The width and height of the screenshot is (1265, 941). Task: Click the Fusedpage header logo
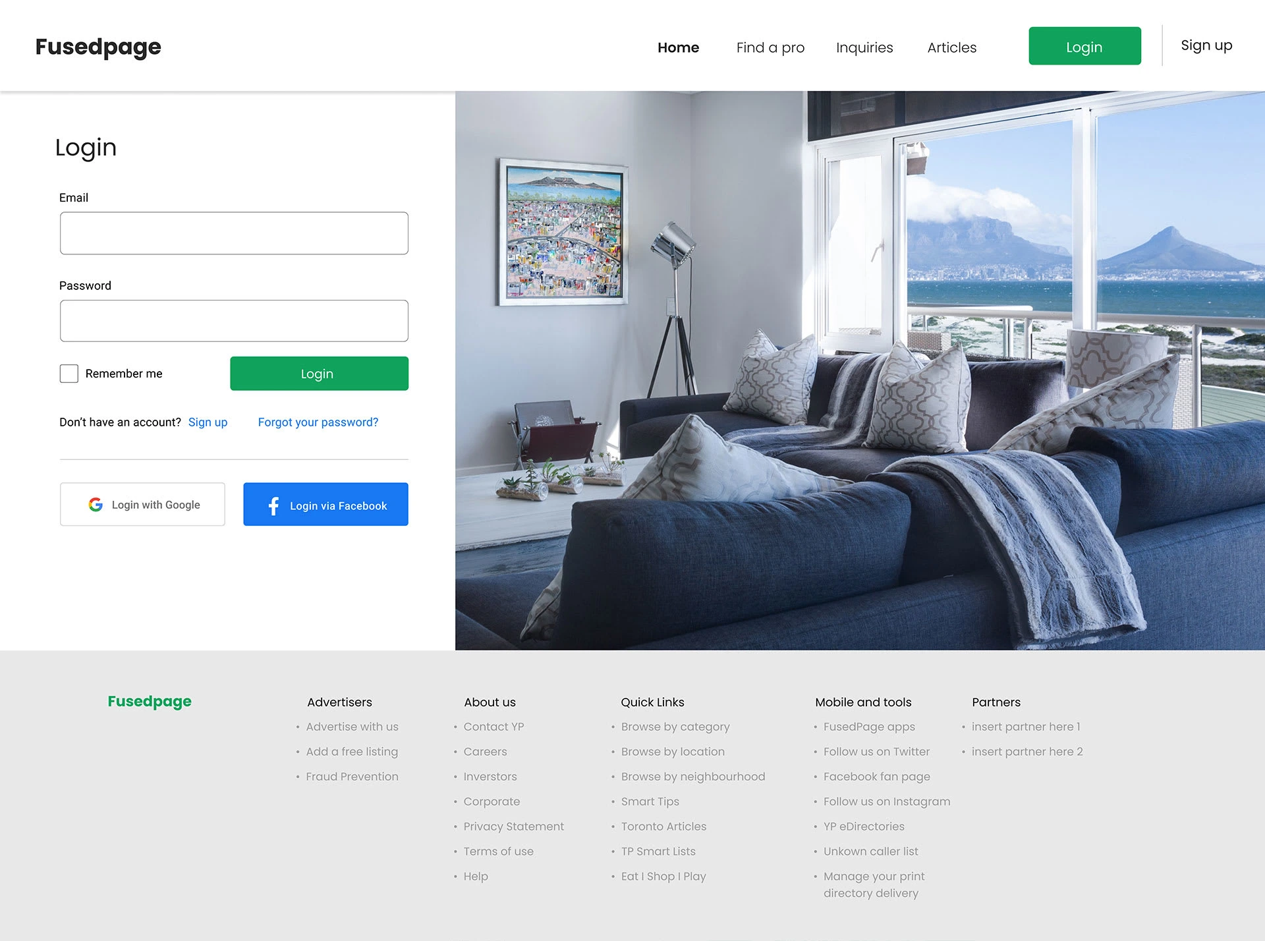pyautogui.click(x=98, y=47)
